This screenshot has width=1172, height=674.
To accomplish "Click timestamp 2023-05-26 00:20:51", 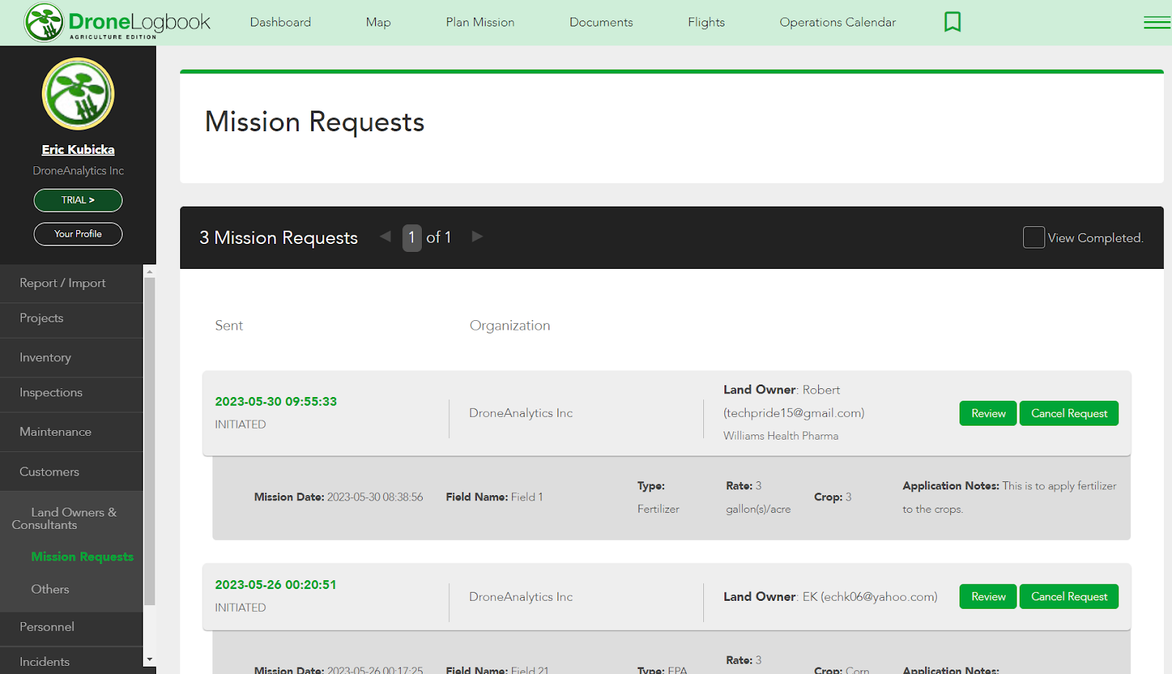I will 275,585.
